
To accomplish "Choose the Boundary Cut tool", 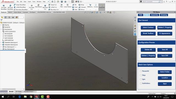I will click(x=54, y=10).
